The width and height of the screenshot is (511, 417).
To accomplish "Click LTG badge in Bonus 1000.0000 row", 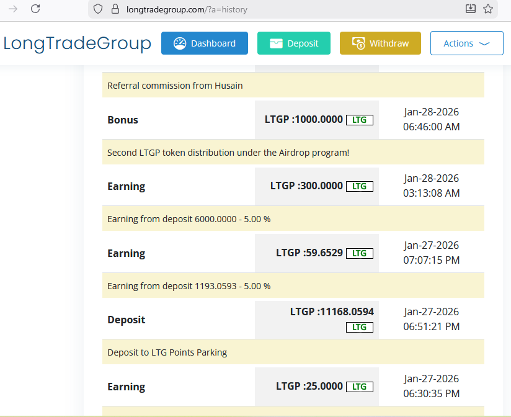I will (x=359, y=120).
